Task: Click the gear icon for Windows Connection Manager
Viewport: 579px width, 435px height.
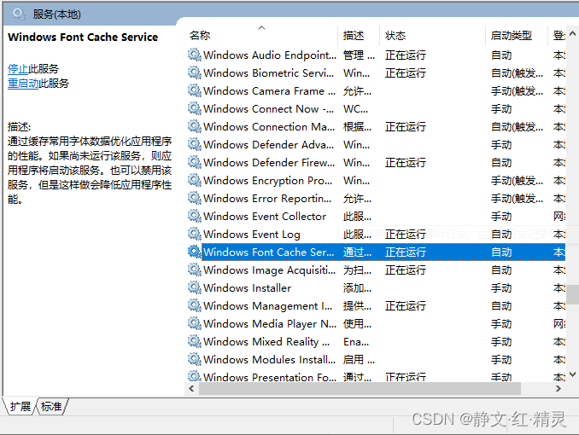Action: point(194,126)
